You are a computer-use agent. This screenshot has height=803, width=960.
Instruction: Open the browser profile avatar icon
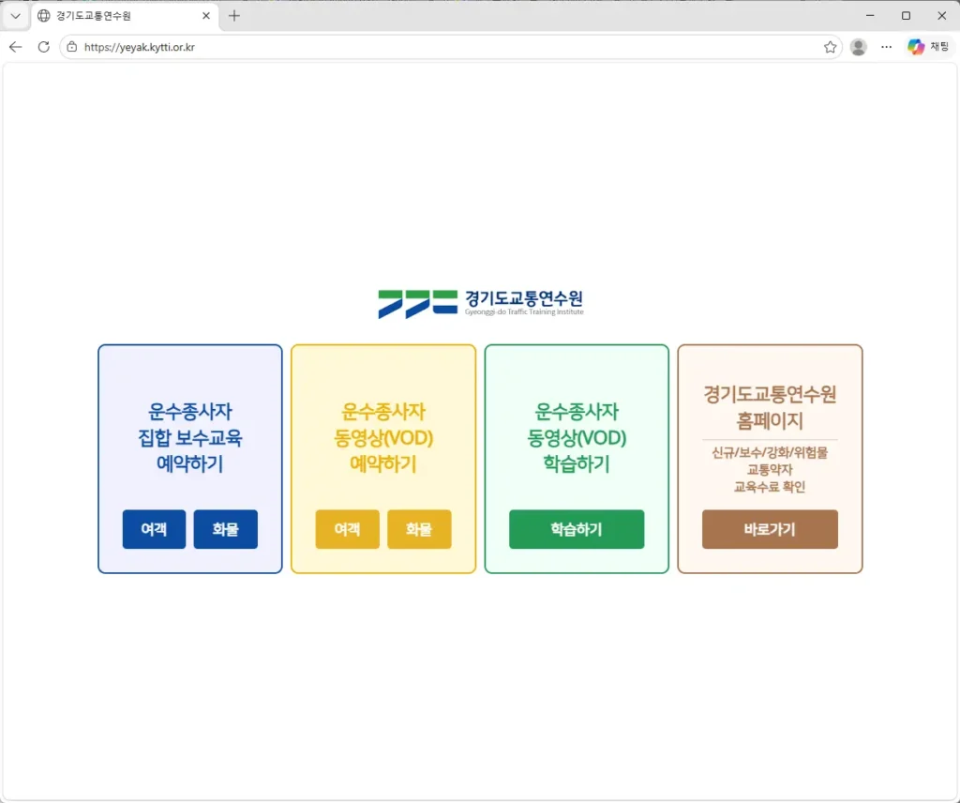tap(858, 47)
